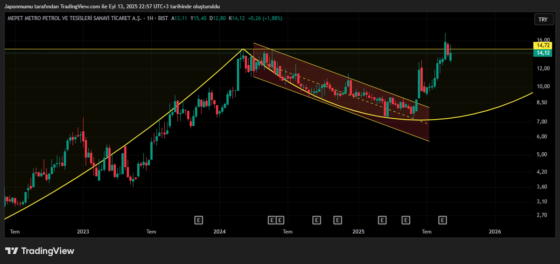Click the high value Y15,40
The image size is (560, 264).
[x=198, y=18]
